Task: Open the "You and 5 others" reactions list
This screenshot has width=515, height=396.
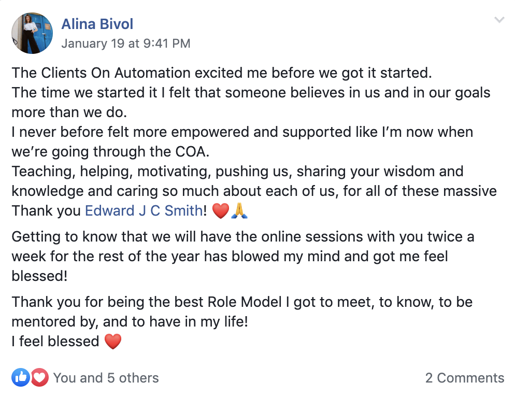Action: coord(106,378)
